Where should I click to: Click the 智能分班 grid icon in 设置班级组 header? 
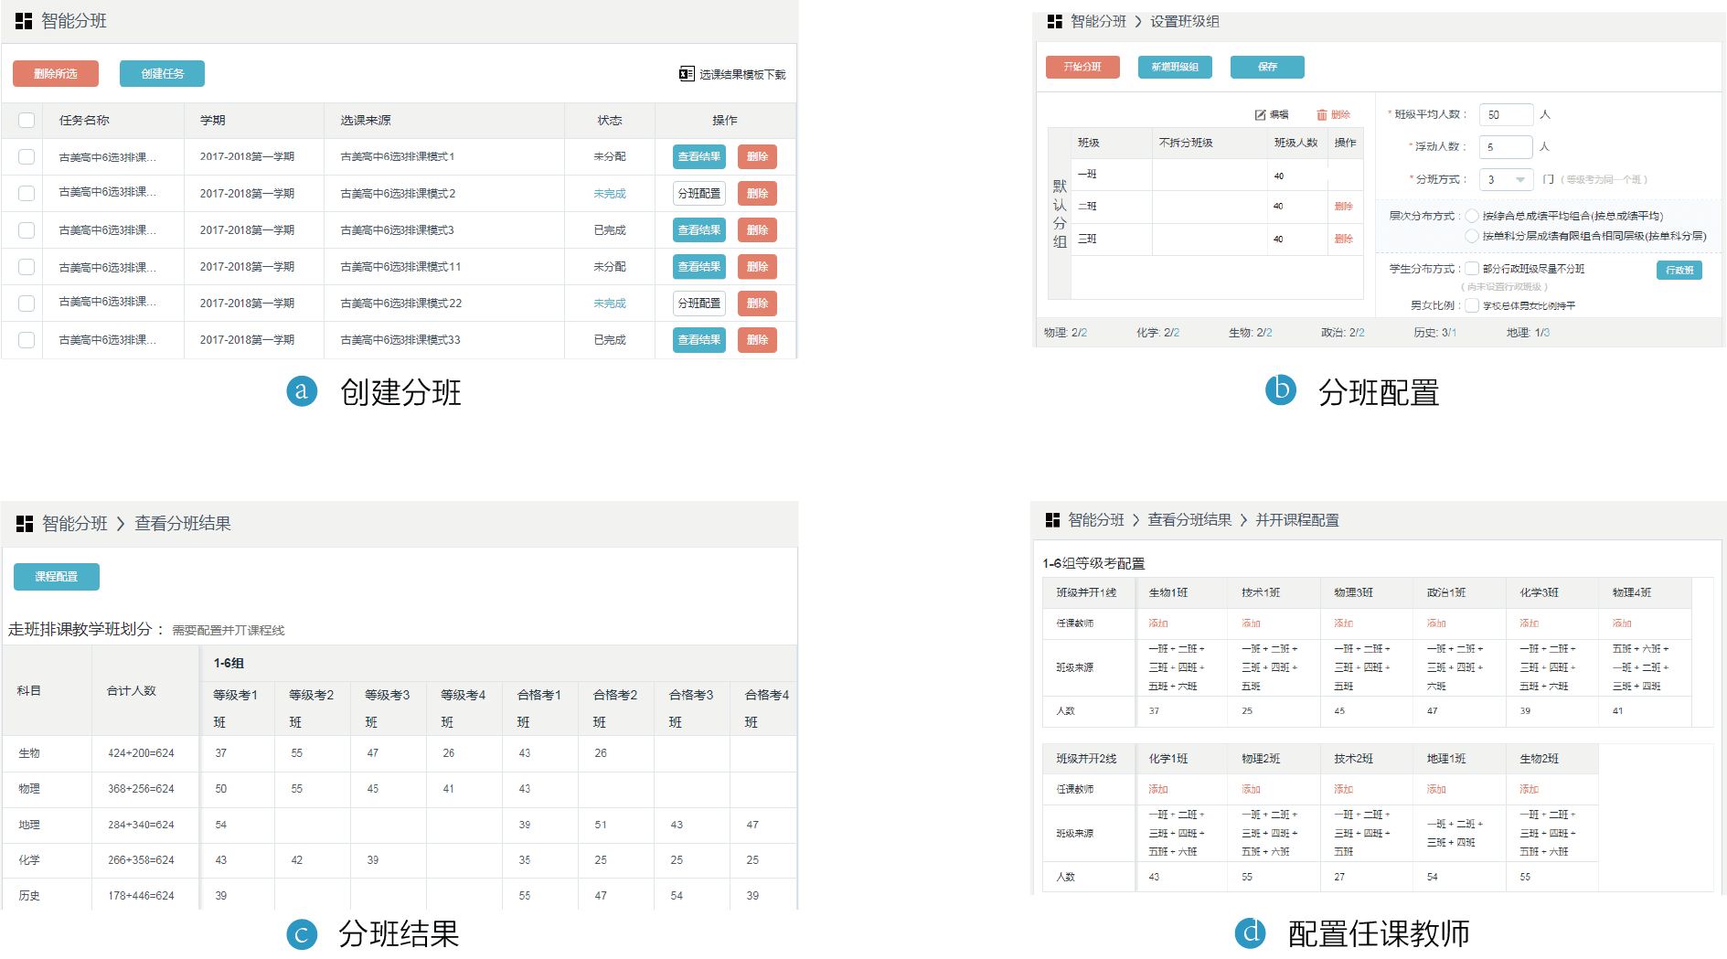(x=1055, y=21)
